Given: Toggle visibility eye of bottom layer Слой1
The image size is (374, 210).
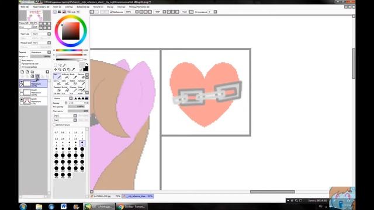Looking at the screenshot, I should click(x=22, y=99).
